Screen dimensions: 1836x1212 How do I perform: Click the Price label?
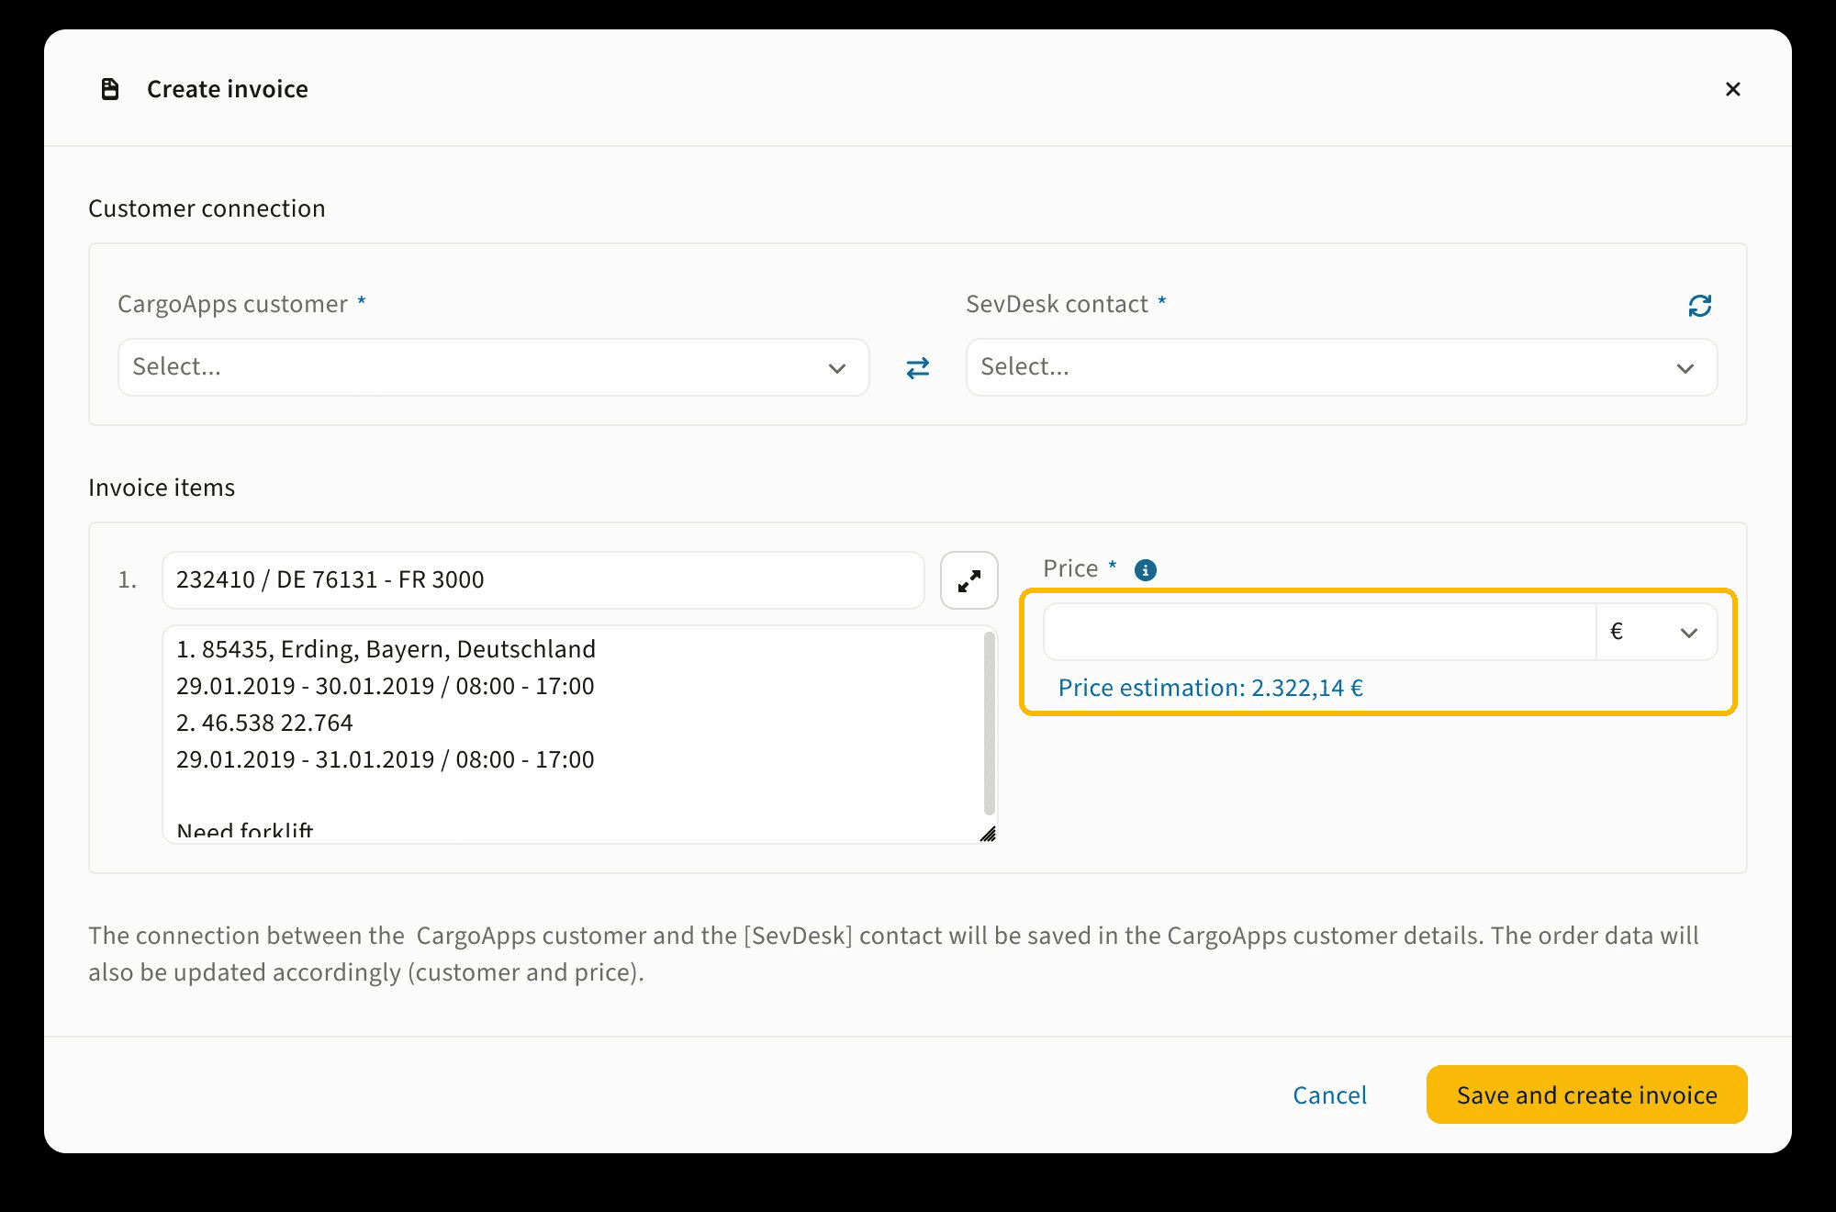(1070, 568)
